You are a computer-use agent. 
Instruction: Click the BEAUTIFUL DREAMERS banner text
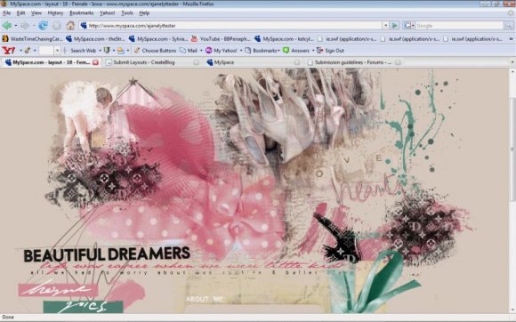tap(107, 254)
